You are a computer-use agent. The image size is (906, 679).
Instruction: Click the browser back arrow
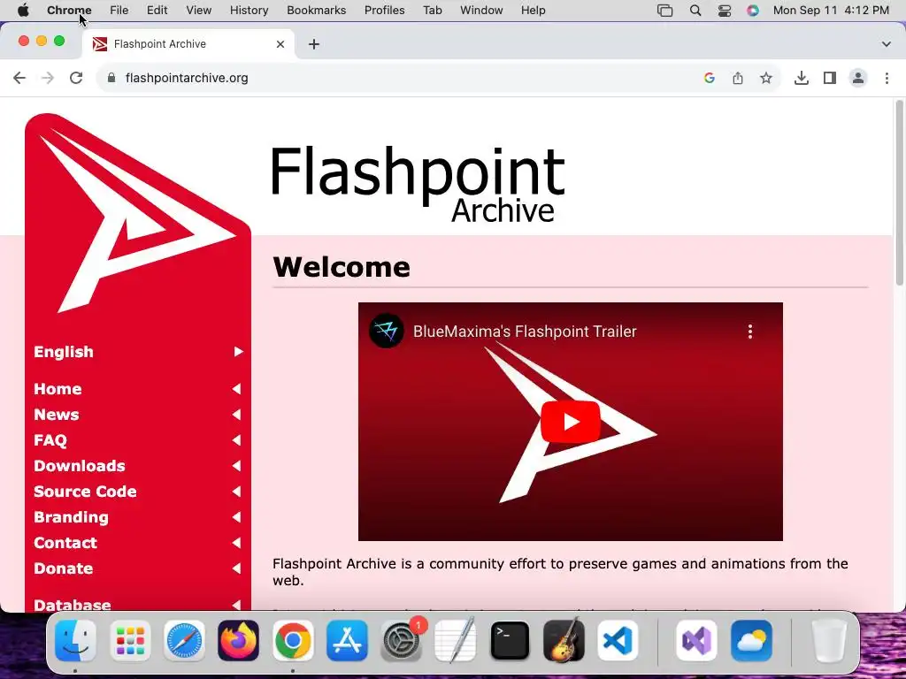19,78
